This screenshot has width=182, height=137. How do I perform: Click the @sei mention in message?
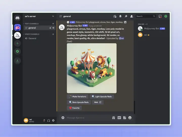click(x=121, y=38)
